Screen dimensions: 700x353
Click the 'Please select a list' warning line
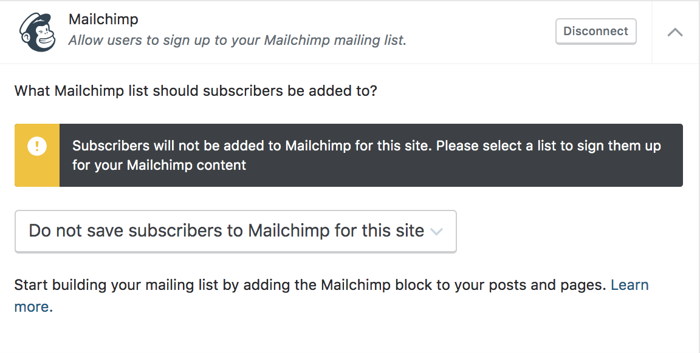(548, 146)
